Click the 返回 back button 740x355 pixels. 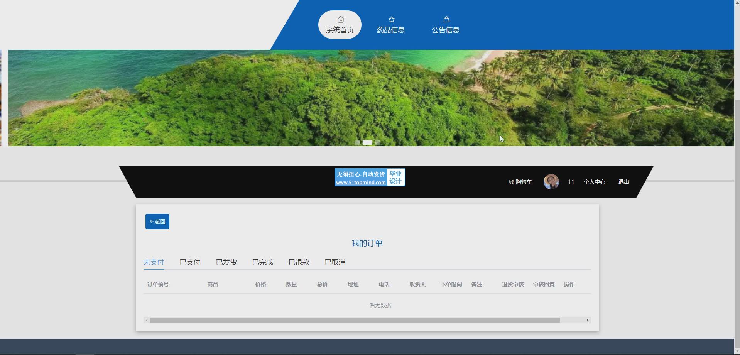click(x=157, y=221)
